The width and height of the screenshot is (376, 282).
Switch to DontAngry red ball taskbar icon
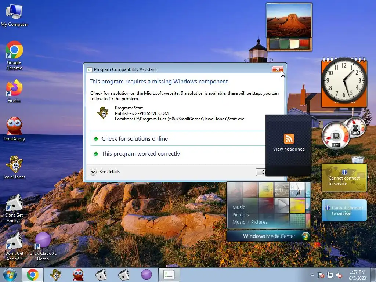pos(78,275)
